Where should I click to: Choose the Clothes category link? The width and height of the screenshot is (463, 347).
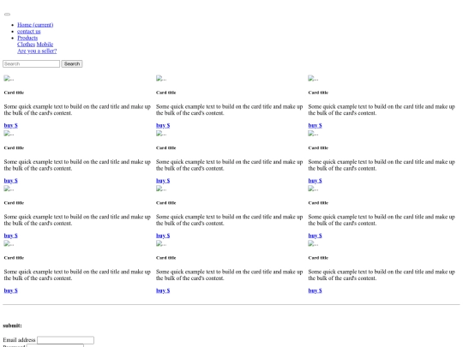tap(26, 45)
